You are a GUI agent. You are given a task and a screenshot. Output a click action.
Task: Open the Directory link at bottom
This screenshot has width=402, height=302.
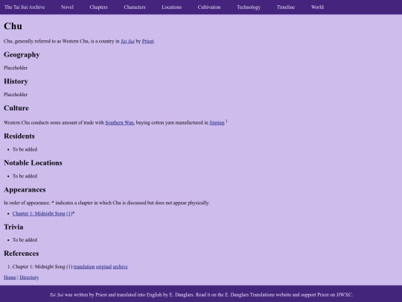tap(29, 277)
